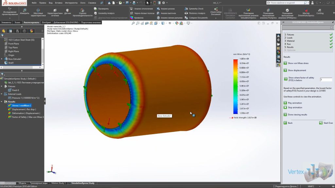This screenshot has width=335, height=188.
Task: Open Appearances tab in task pane
Action: tap(278, 53)
